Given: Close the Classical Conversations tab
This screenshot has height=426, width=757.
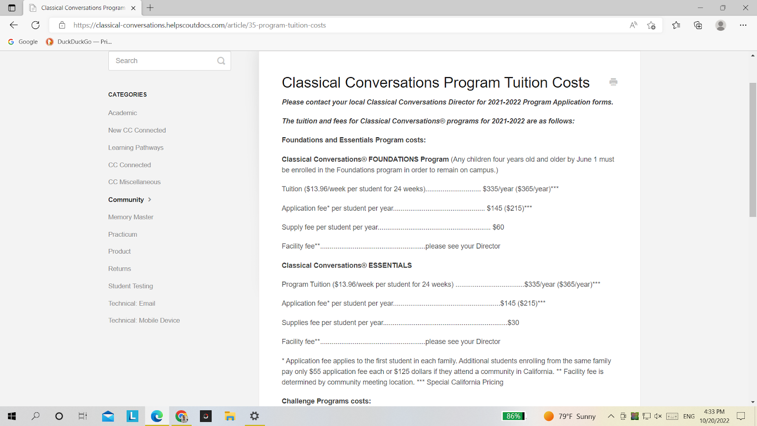Looking at the screenshot, I should tap(133, 8).
